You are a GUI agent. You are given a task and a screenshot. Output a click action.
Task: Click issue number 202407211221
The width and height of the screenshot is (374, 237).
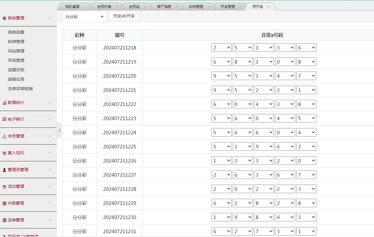pos(120,90)
